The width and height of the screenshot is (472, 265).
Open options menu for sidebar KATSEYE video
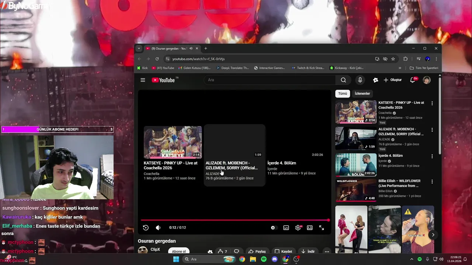432,103
